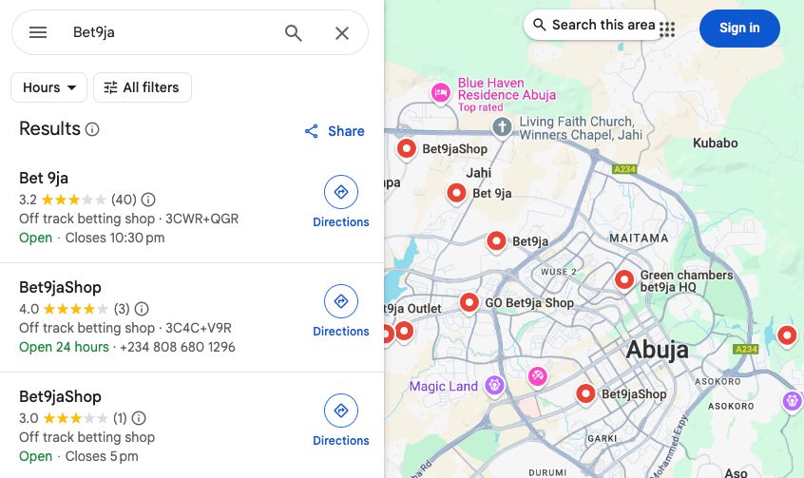
Task: Click info icon beside (40) reviews
Action: (x=148, y=200)
